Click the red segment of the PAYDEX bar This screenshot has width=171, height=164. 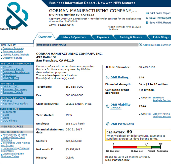point(125,147)
